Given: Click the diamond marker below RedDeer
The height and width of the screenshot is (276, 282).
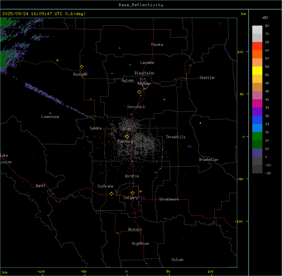Looking at the screenshot, I should [139, 92].
